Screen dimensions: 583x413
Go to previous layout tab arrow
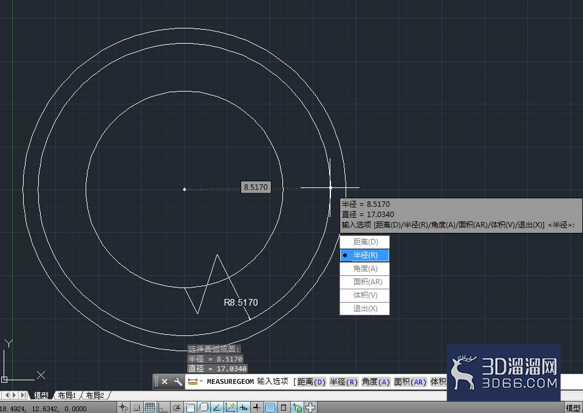point(7,395)
